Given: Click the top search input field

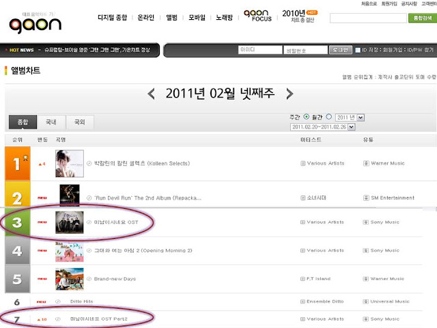Looking at the screenshot, I should pos(368,18).
